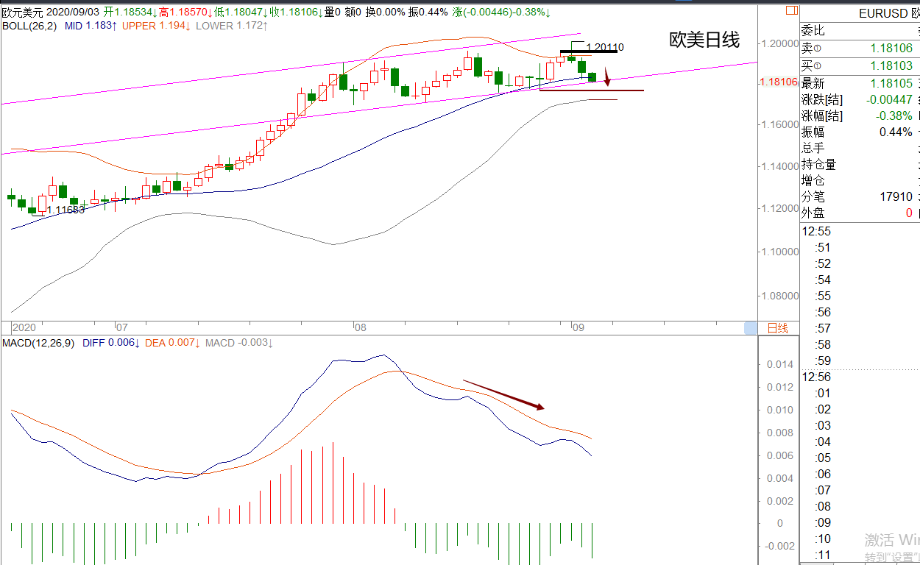Screen dimensions: 920x565
Task: Click the 1.20000 price axis label
Action: coord(779,43)
